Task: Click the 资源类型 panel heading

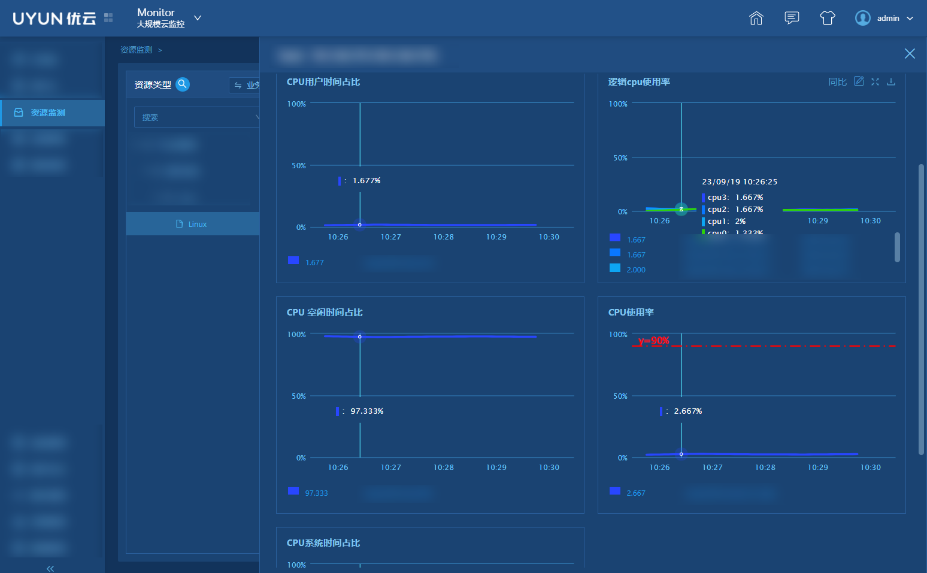Action: (x=153, y=85)
